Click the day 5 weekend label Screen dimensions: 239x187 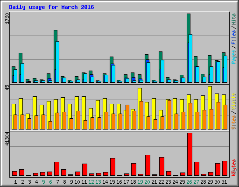tap(43, 182)
